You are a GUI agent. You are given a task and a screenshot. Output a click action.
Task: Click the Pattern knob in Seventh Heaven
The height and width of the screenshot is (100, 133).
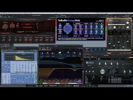pos(4,40)
